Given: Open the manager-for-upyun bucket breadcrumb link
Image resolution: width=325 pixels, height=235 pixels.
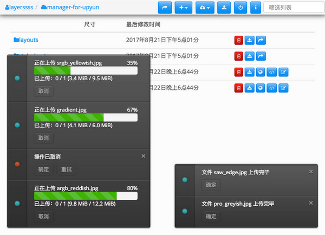Looking at the screenshot, I should [x=70, y=7].
